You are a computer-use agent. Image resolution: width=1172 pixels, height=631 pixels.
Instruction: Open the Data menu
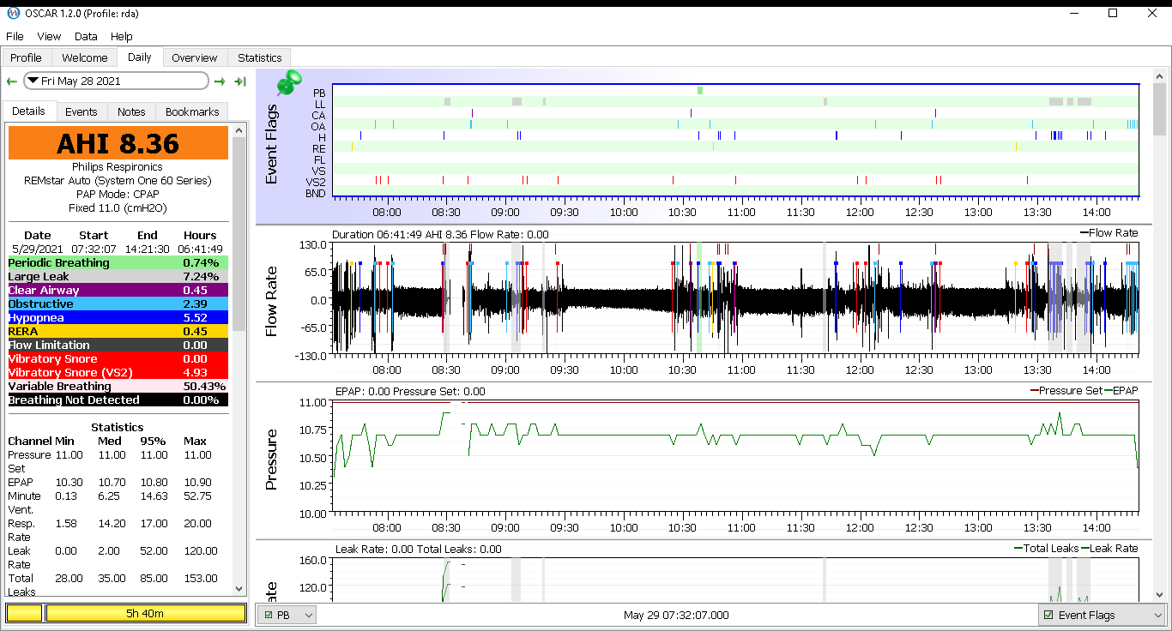[x=86, y=37]
